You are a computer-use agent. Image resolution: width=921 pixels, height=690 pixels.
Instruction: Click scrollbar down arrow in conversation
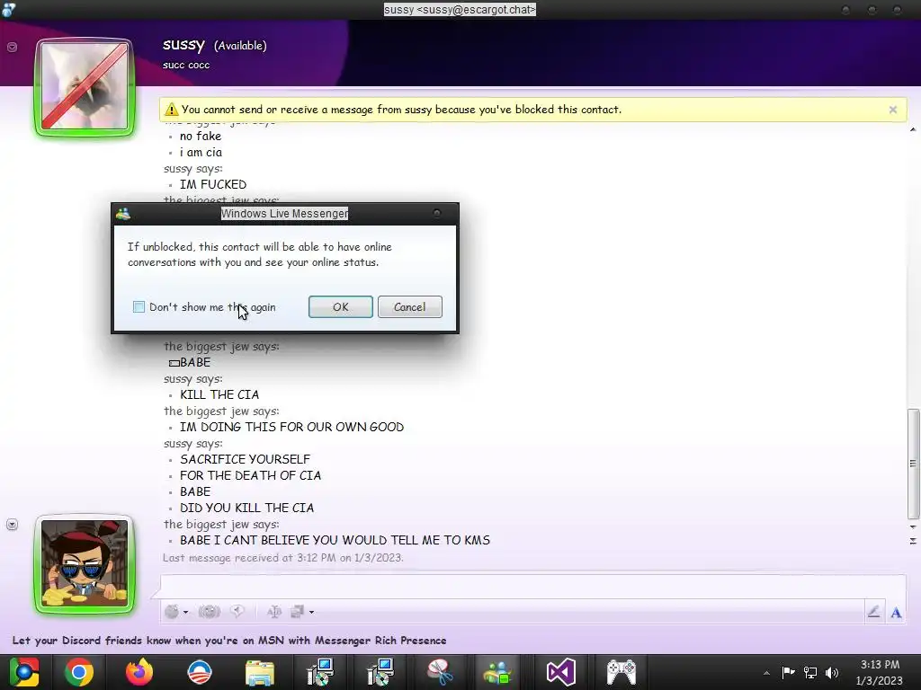pos(913,526)
